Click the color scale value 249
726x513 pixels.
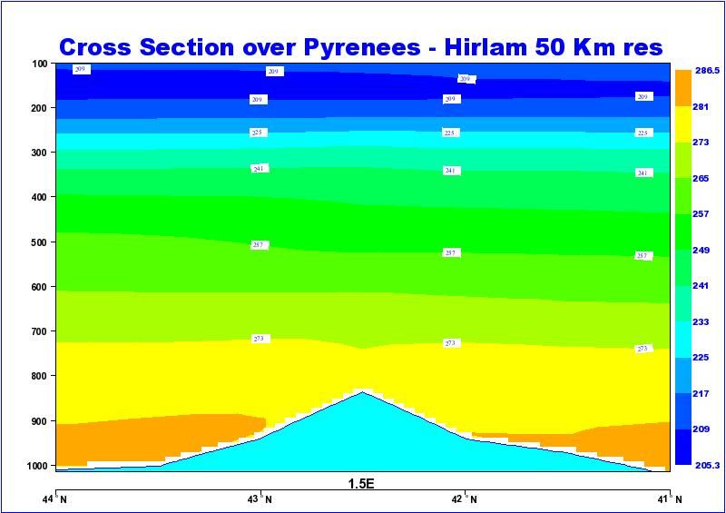coord(701,251)
